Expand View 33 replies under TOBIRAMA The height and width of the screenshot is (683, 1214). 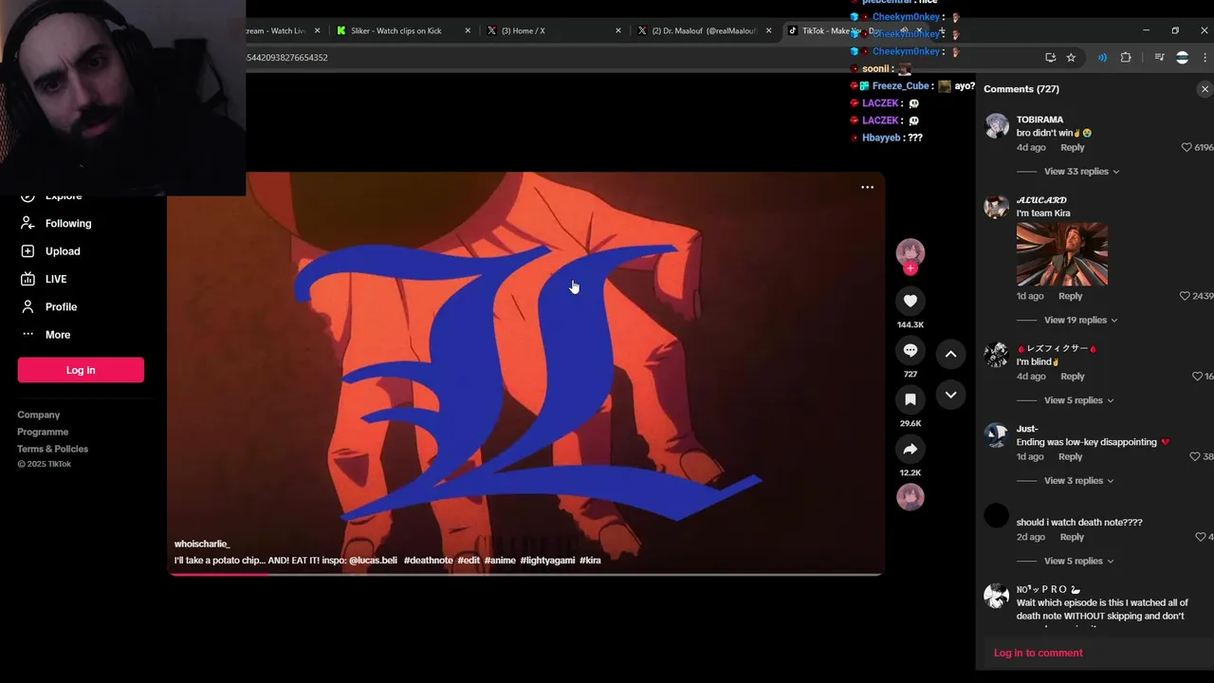[x=1081, y=172]
